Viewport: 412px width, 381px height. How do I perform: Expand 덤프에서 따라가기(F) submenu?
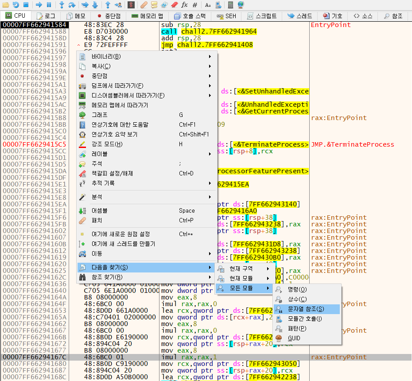pyautogui.click(x=147, y=86)
